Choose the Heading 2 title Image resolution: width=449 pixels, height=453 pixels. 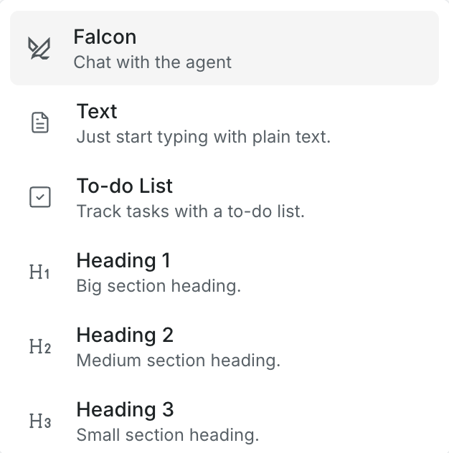pos(125,335)
